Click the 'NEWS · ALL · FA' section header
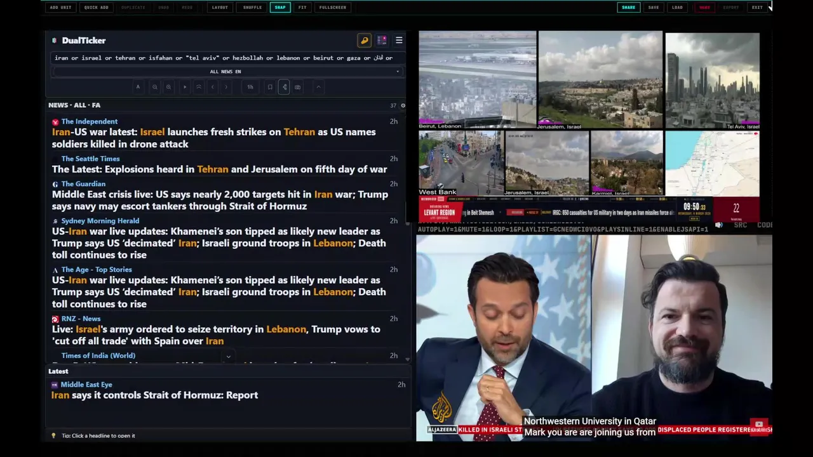This screenshot has width=813, height=457. point(74,105)
